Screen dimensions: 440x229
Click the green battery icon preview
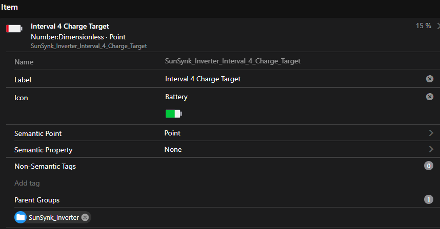173,113
